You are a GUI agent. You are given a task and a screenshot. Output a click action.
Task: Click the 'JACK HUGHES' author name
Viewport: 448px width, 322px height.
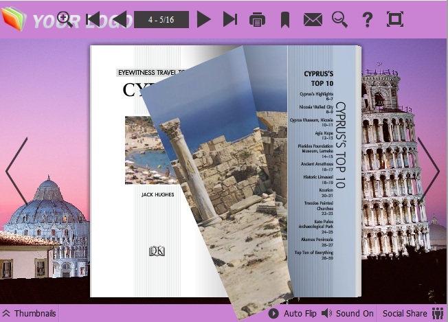(158, 195)
